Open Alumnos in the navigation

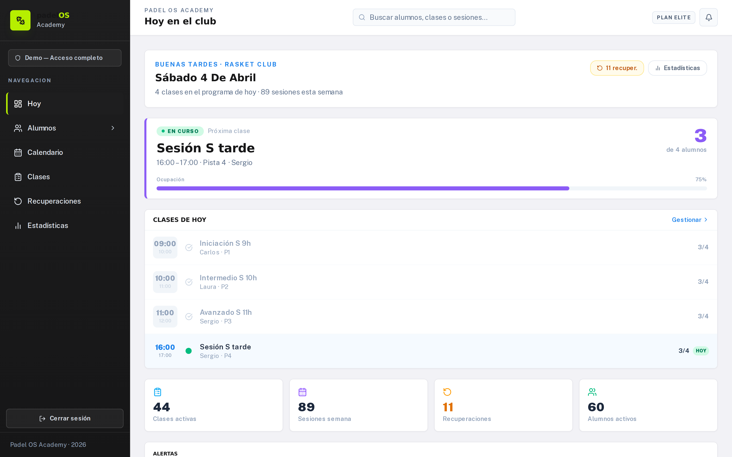(x=65, y=128)
